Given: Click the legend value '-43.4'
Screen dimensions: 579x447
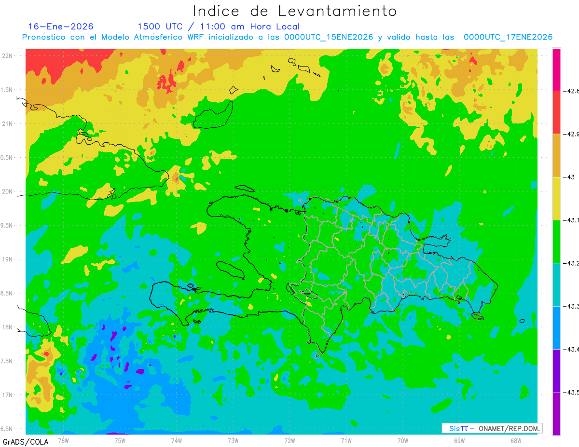Looking at the screenshot, I should tap(571, 349).
